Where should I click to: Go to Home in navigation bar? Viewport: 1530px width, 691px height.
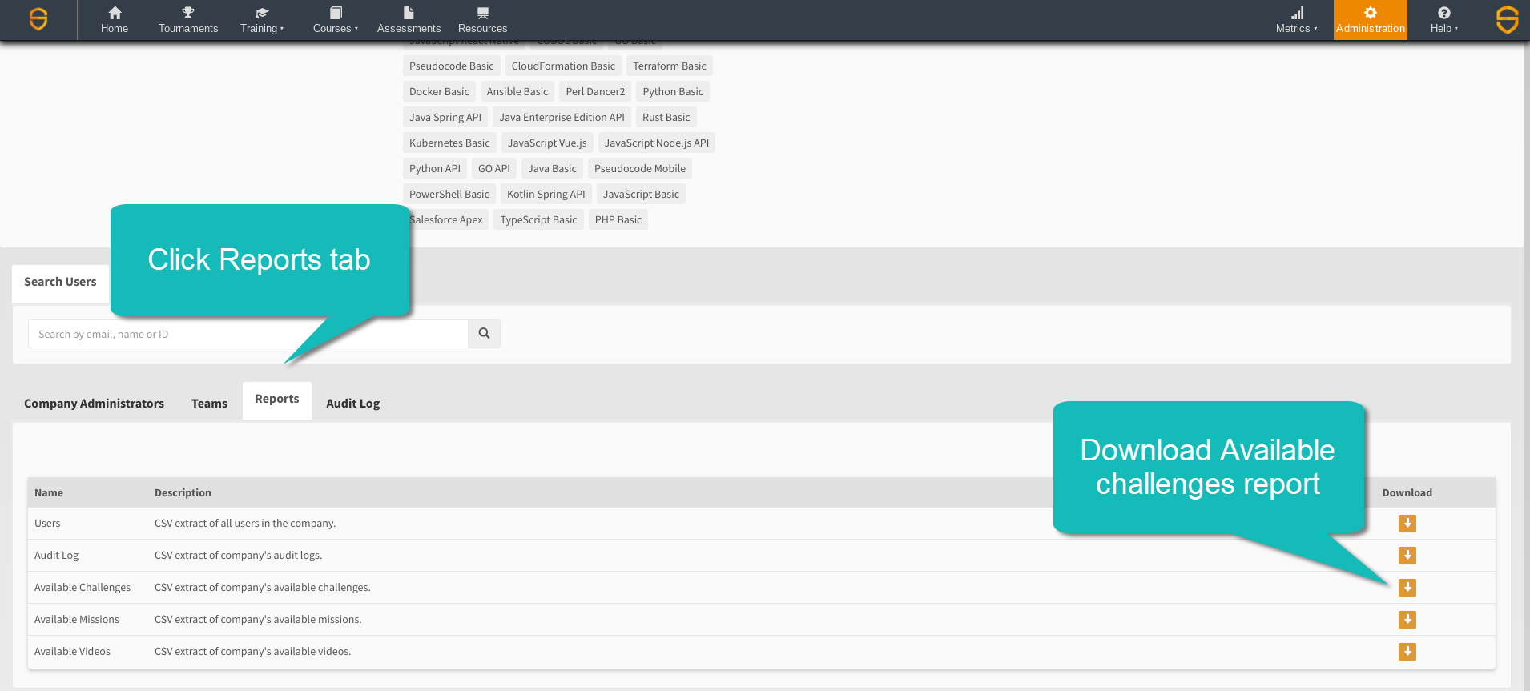115,20
